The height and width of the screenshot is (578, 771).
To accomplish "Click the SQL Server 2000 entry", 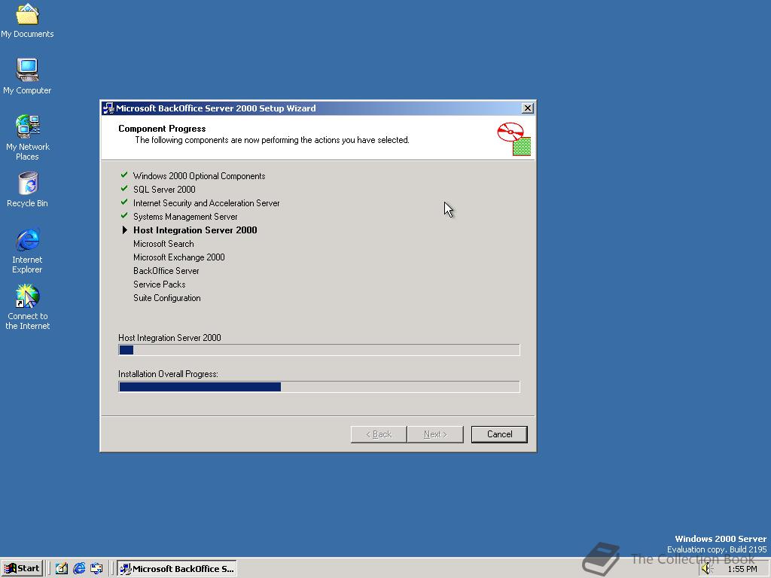I will pyautogui.click(x=164, y=189).
